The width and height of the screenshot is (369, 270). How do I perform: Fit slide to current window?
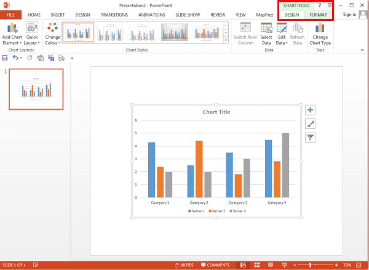click(x=359, y=265)
